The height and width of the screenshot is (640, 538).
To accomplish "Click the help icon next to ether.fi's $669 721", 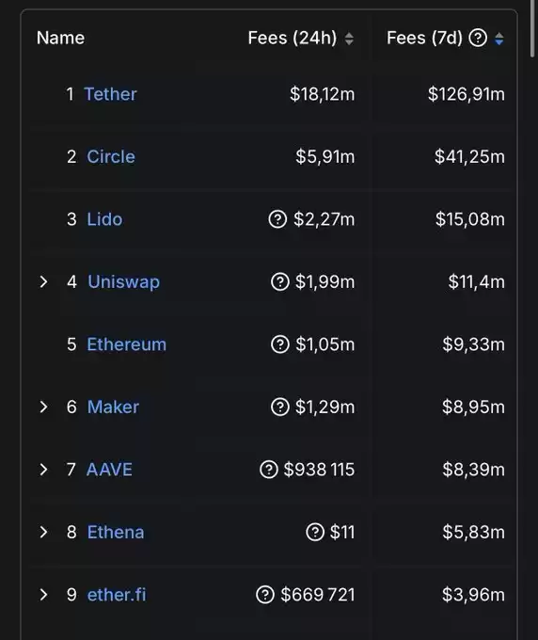I will coord(265,595).
